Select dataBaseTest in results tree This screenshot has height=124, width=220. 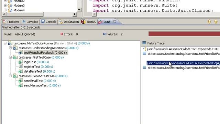click(x=40, y=71)
